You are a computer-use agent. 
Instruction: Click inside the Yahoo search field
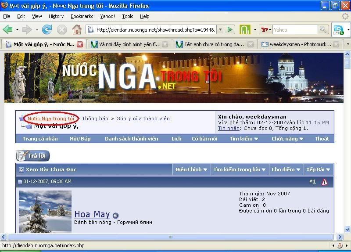[x=294, y=29]
